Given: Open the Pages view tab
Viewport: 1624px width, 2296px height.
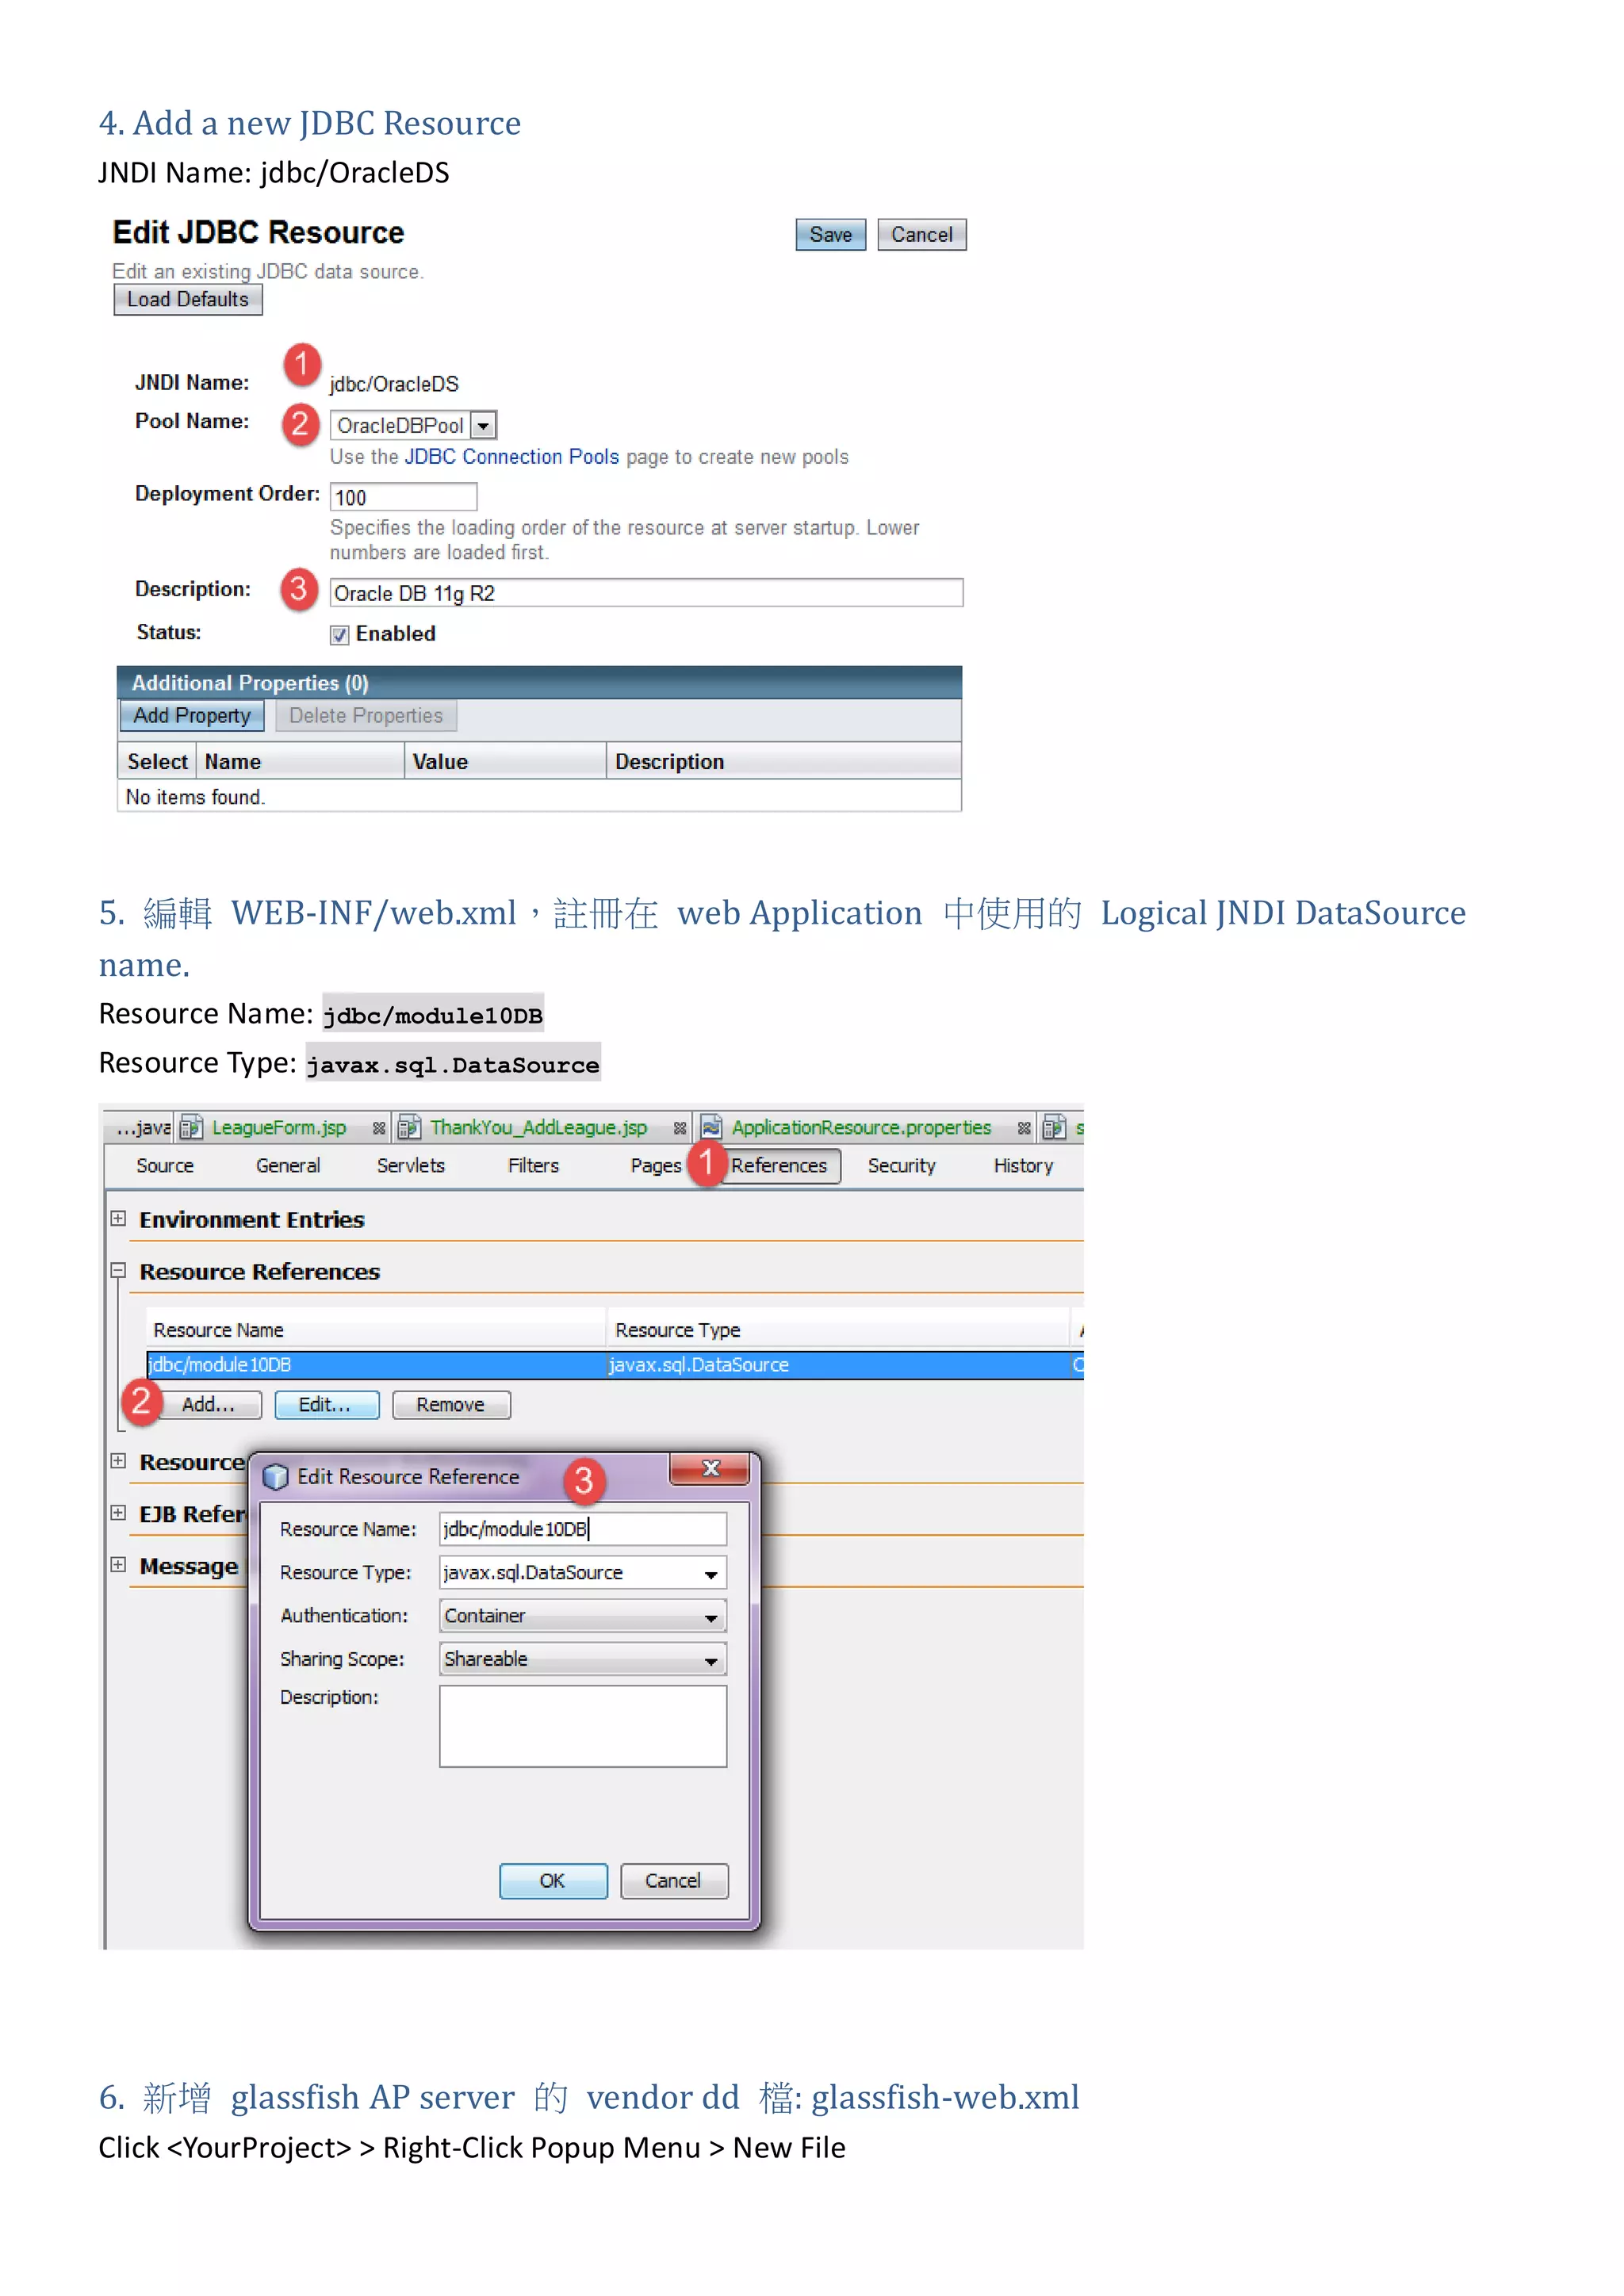Looking at the screenshot, I should pyautogui.click(x=655, y=1166).
